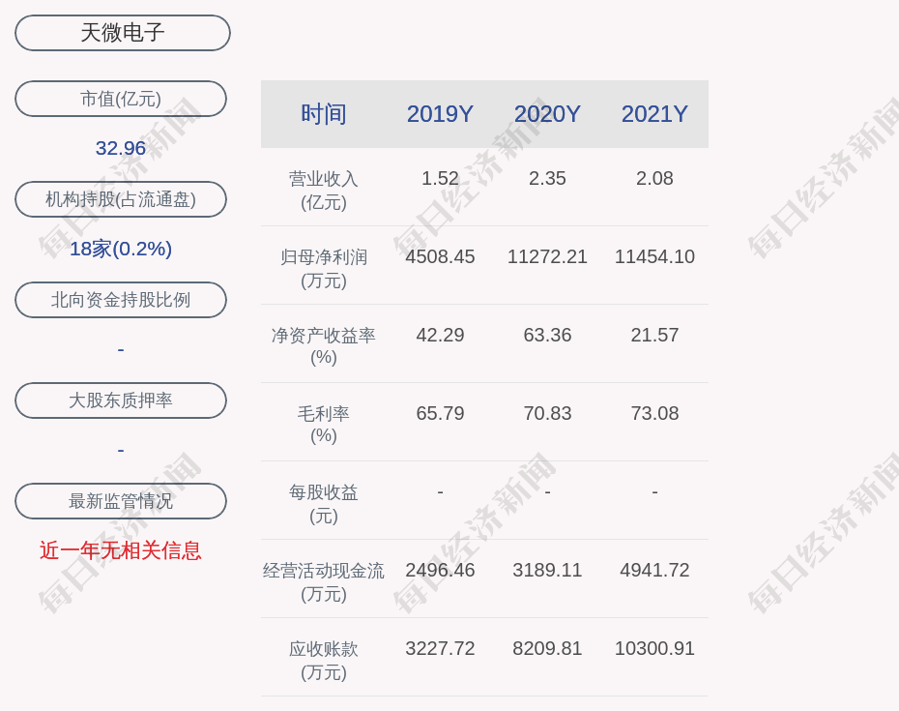Click the red 近一年无相关信息 text
Viewport: 899px width, 711px height.
pyautogui.click(x=121, y=550)
